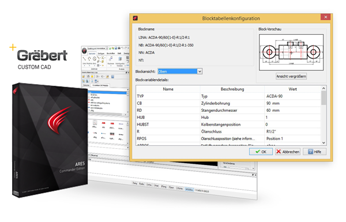346x222 pixels.
Task: Click the Save icon in quick access toolbar
Action: coord(116,48)
